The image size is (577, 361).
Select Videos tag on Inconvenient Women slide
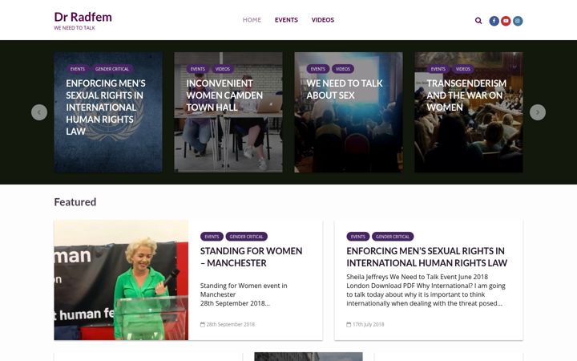[222, 69]
